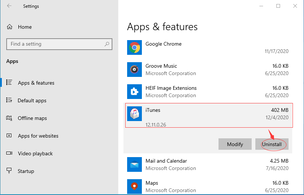304x195 pixels.
Task: Click the 7/16/2020 date text
Action: tap(277, 168)
